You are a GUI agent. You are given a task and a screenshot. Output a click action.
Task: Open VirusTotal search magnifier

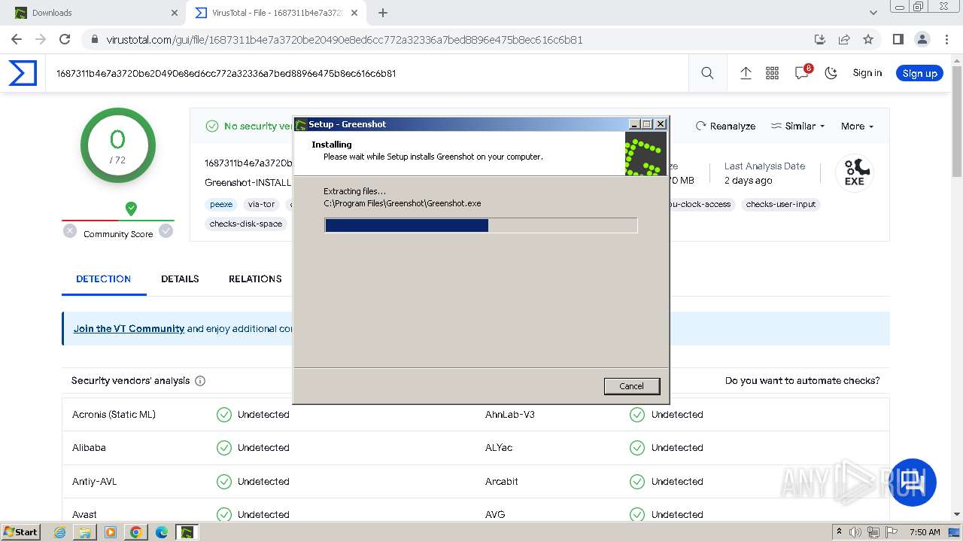click(707, 73)
